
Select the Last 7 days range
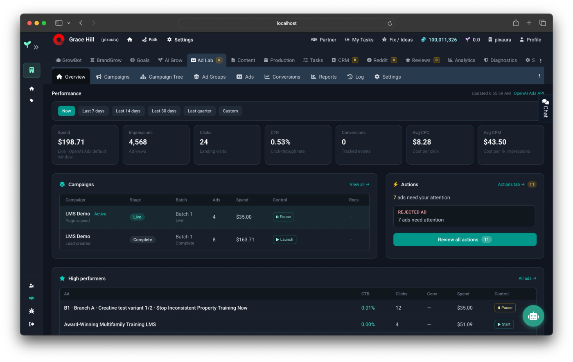(93, 111)
